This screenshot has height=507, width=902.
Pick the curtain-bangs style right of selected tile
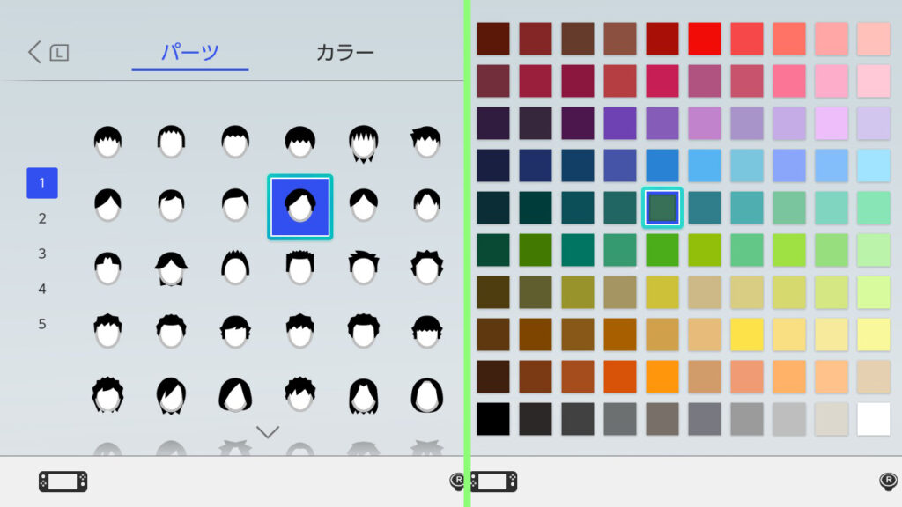pos(364,205)
